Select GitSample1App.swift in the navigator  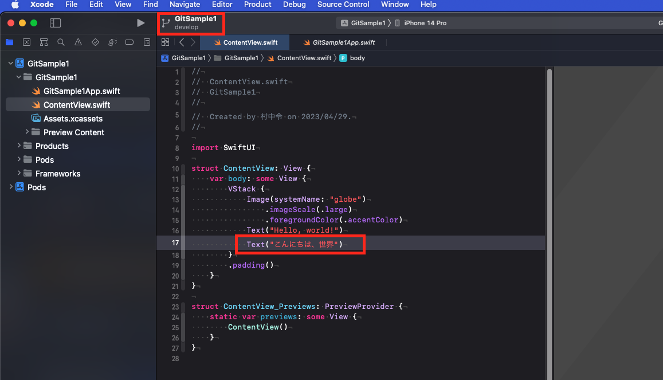tap(78, 91)
